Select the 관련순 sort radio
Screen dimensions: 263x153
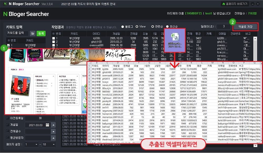click(x=153, y=26)
